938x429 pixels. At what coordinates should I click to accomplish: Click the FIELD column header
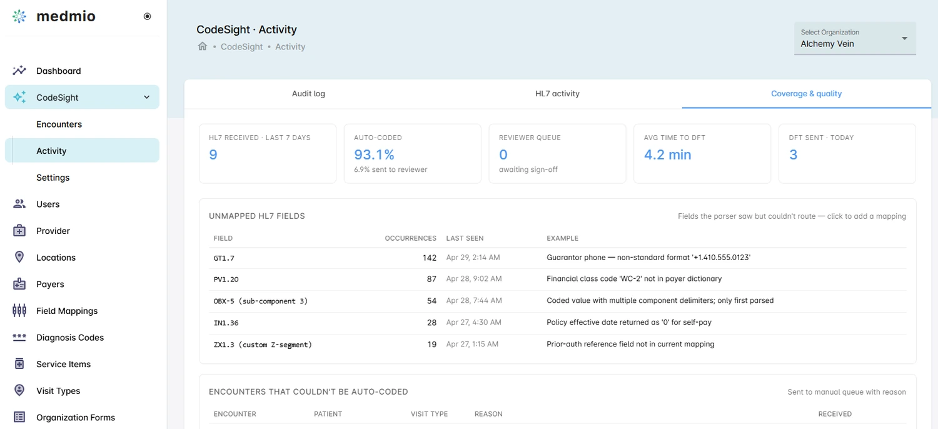click(x=223, y=238)
